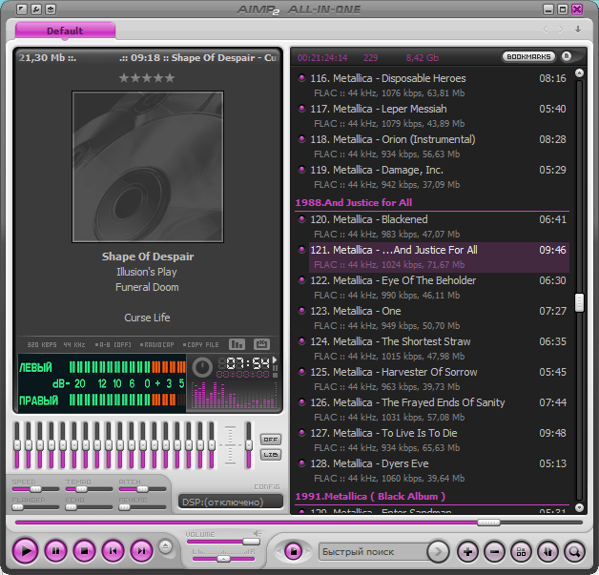Pause playback with the Pause button
This screenshot has width=599, height=575.
coord(55,551)
